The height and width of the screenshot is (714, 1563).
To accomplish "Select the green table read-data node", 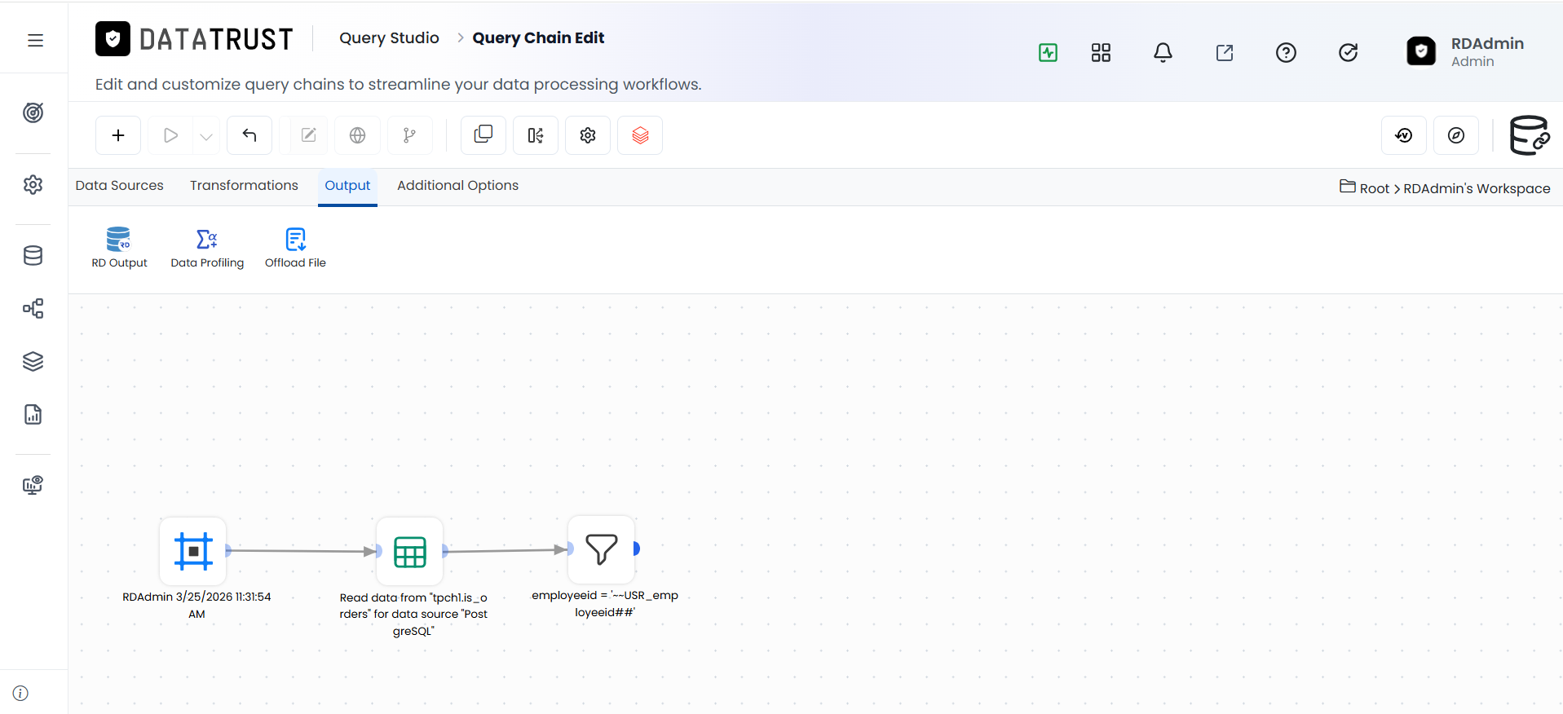I will point(410,552).
